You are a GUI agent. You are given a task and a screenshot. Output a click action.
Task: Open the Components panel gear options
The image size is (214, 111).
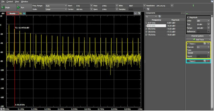coord(159,17)
